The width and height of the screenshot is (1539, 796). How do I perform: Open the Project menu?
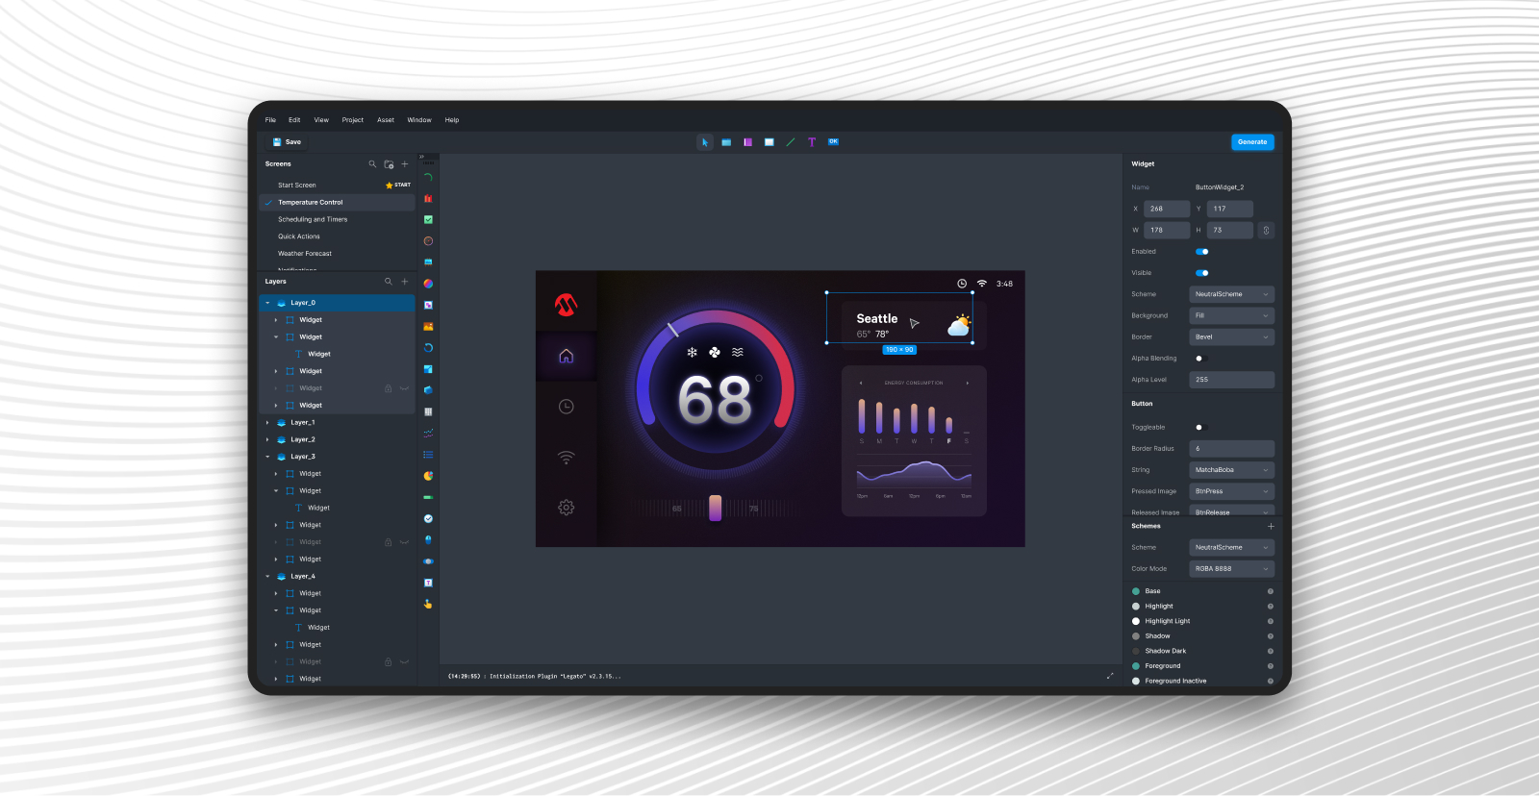353,120
